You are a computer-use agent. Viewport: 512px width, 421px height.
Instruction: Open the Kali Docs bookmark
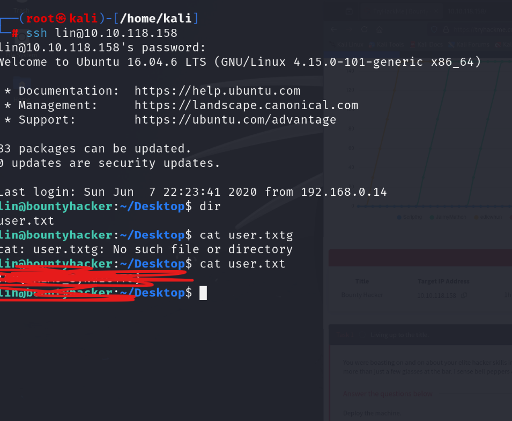(x=426, y=44)
